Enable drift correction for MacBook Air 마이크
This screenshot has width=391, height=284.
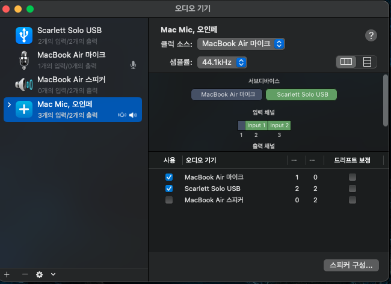353,177
